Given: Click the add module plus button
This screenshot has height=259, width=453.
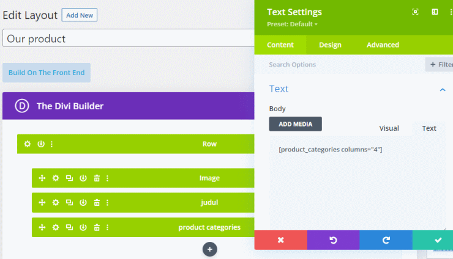Looking at the screenshot, I should tap(210, 249).
